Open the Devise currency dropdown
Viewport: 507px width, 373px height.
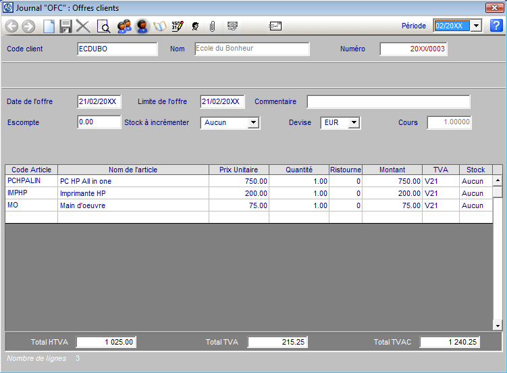coord(354,123)
